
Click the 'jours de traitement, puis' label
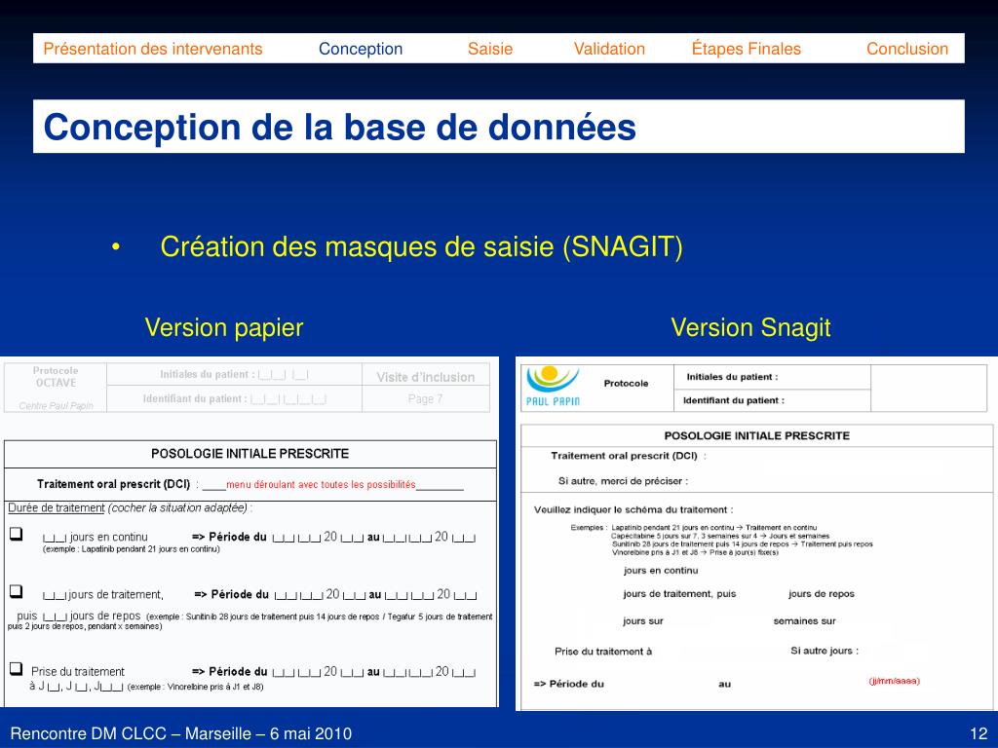tap(679, 594)
